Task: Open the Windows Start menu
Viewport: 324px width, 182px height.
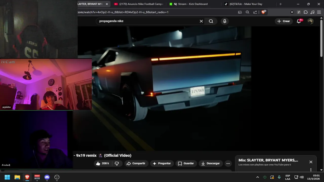Action: (x=7, y=177)
